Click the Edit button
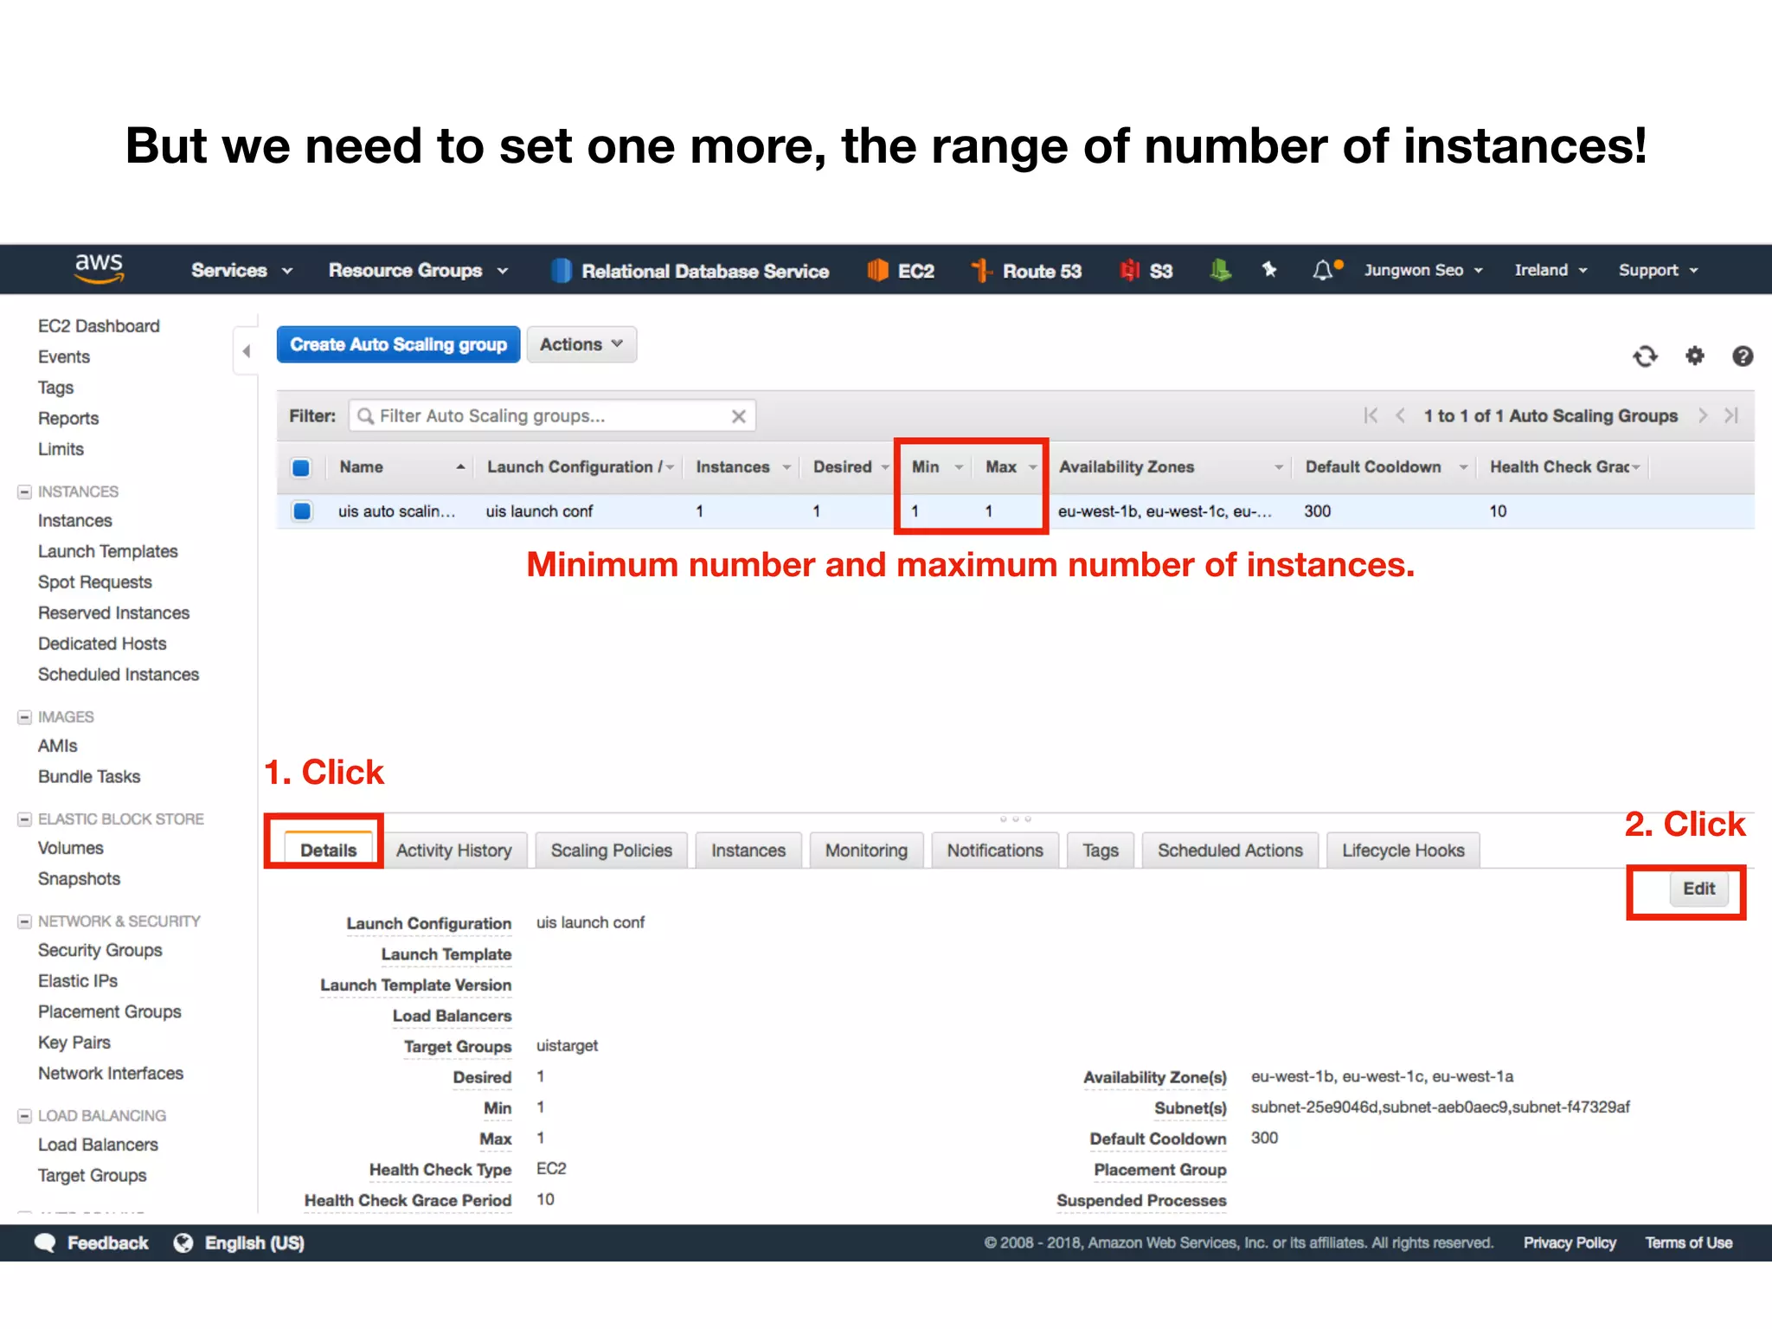This screenshot has height=1329, width=1772. point(1698,889)
